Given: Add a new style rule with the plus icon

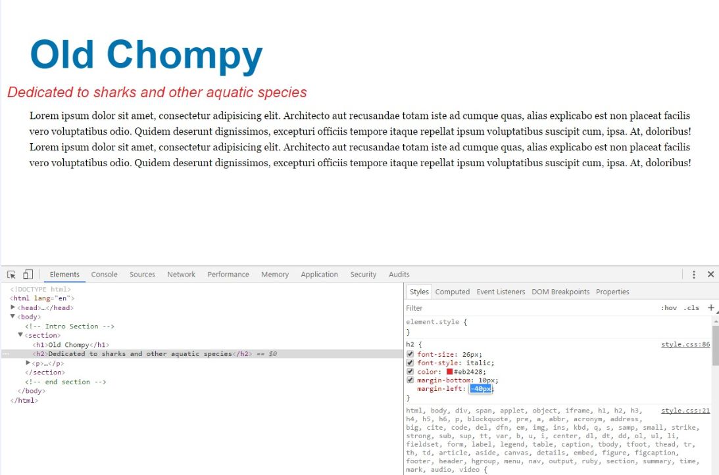Looking at the screenshot, I should click(710, 307).
